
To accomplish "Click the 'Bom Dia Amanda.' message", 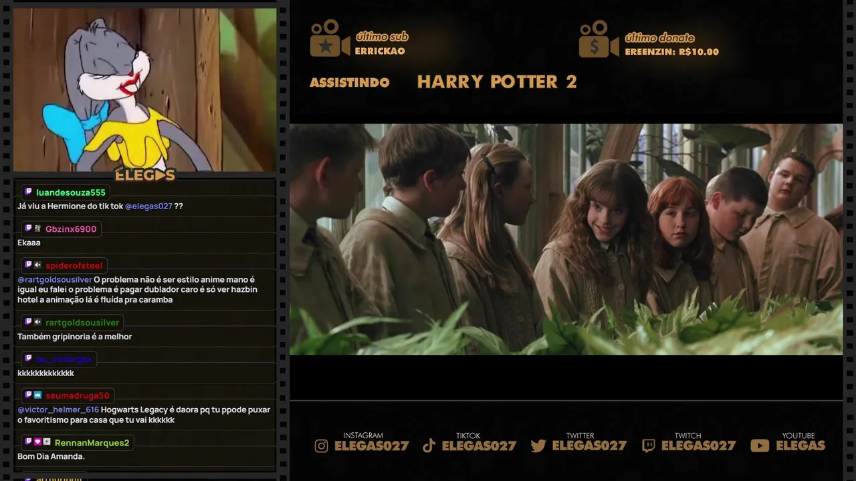I will click(51, 457).
